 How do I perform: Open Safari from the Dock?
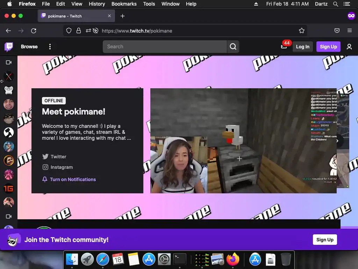(x=103, y=259)
